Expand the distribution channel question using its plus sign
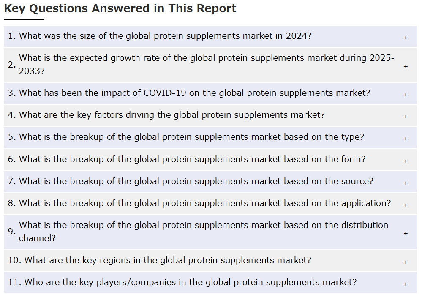 (x=406, y=233)
